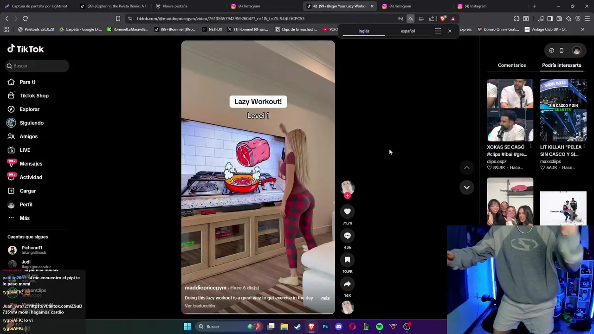Open the LIT KILLAH PELEA video thumbnail
594x334 pixels.
point(563,110)
